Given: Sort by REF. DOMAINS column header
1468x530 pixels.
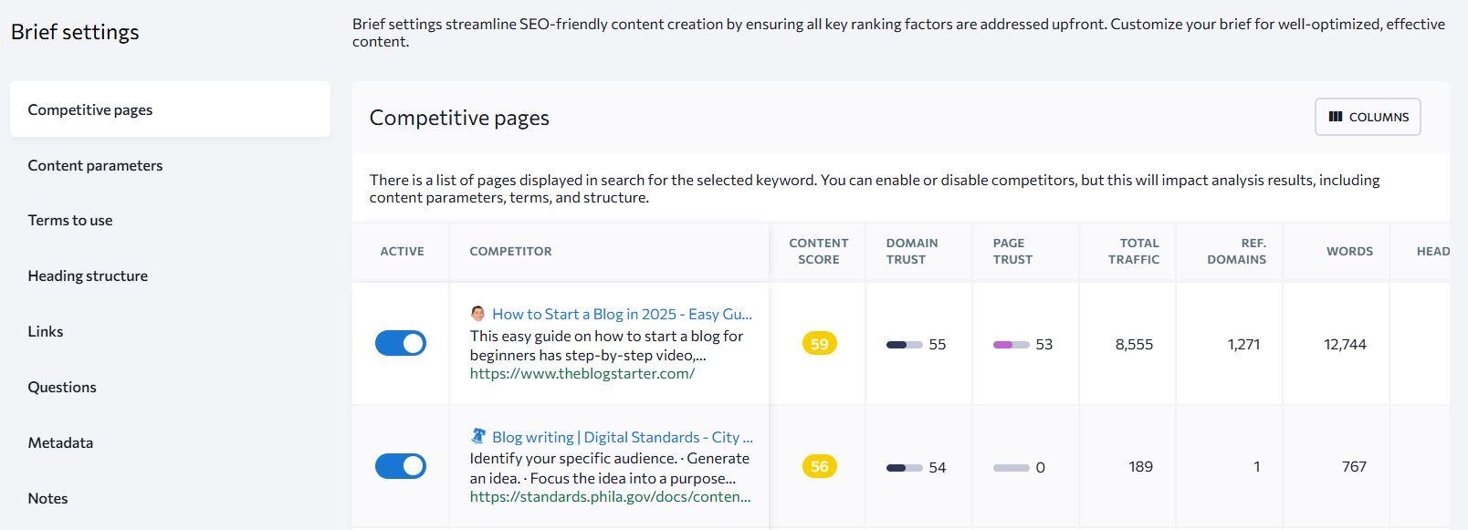Looking at the screenshot, I should point(1236,251).
